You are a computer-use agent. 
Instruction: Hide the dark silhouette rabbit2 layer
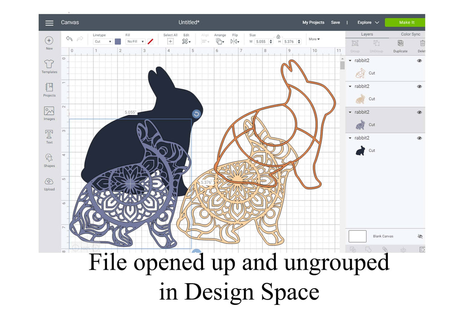tap(419, 138)
